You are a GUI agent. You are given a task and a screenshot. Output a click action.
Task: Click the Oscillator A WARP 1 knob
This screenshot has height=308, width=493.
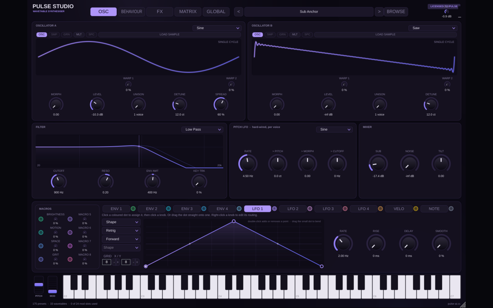[128, 84]
